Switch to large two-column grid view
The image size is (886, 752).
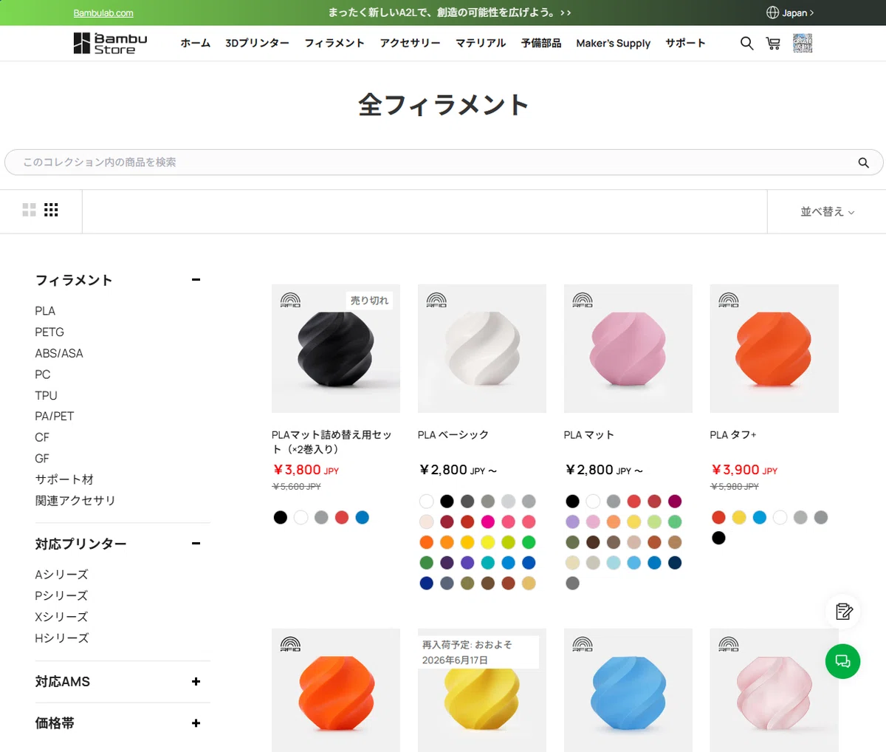coord(29,210)
